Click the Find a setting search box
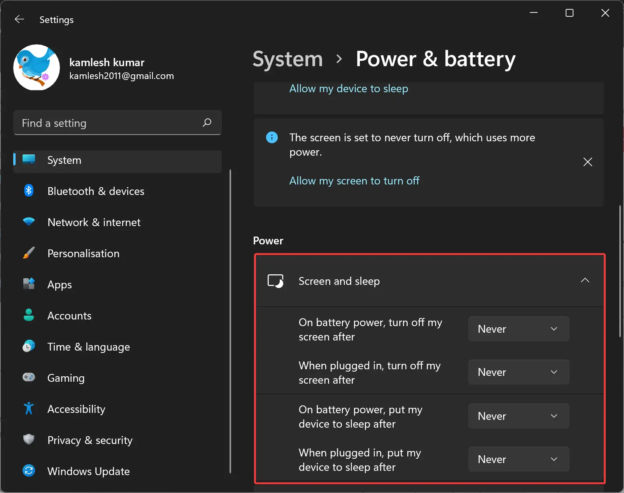 (117, 123)
